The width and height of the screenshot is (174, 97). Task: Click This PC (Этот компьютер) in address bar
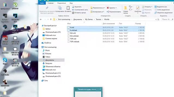point(64,19)
